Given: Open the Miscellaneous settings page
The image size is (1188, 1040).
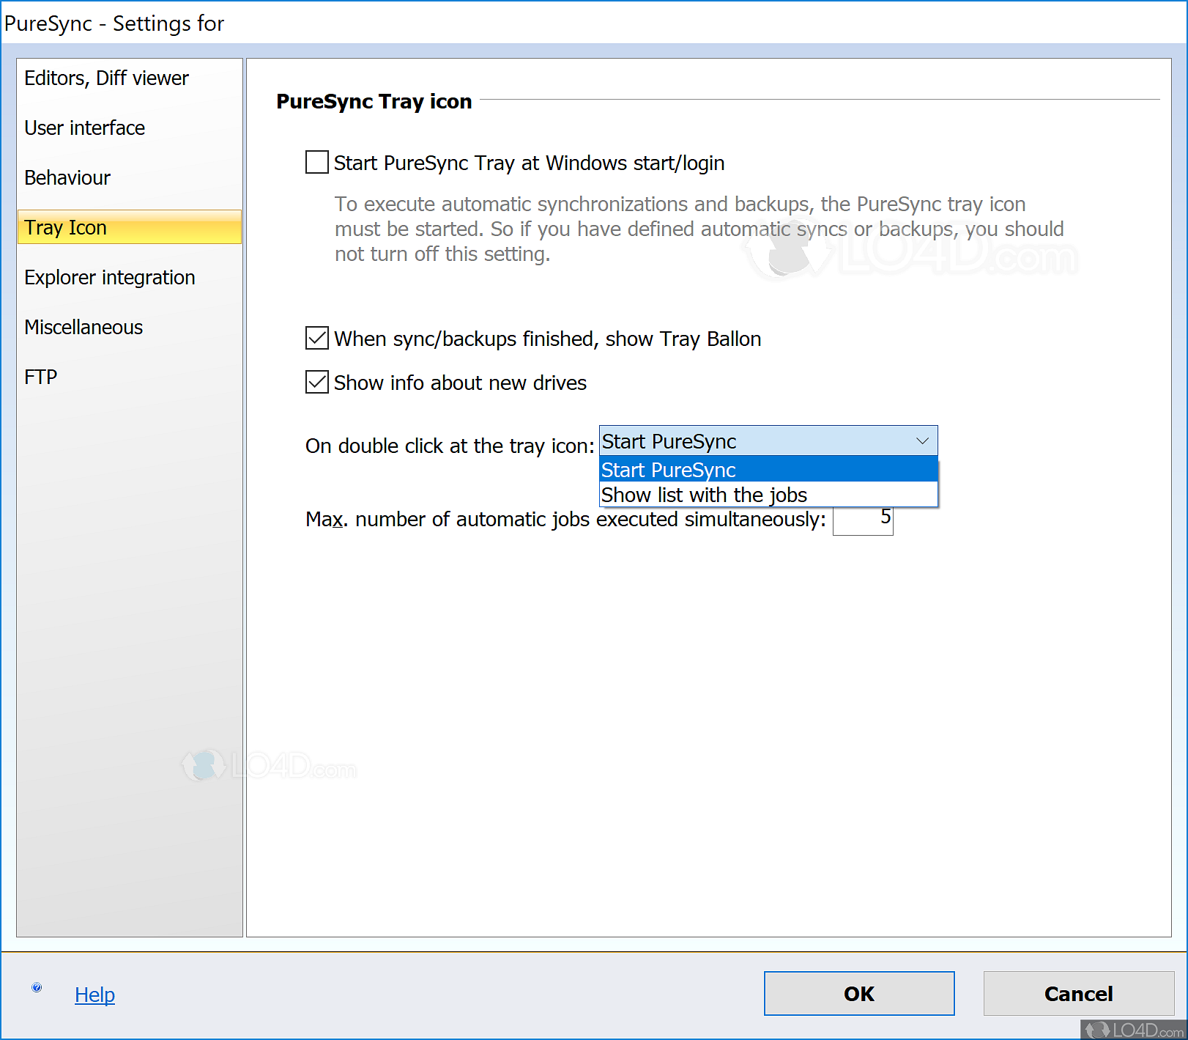Looking at the screenshot, I should (83, 327).
